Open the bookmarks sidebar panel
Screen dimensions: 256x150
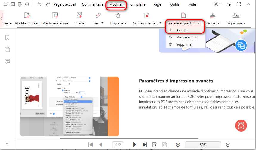click(7, 38)
